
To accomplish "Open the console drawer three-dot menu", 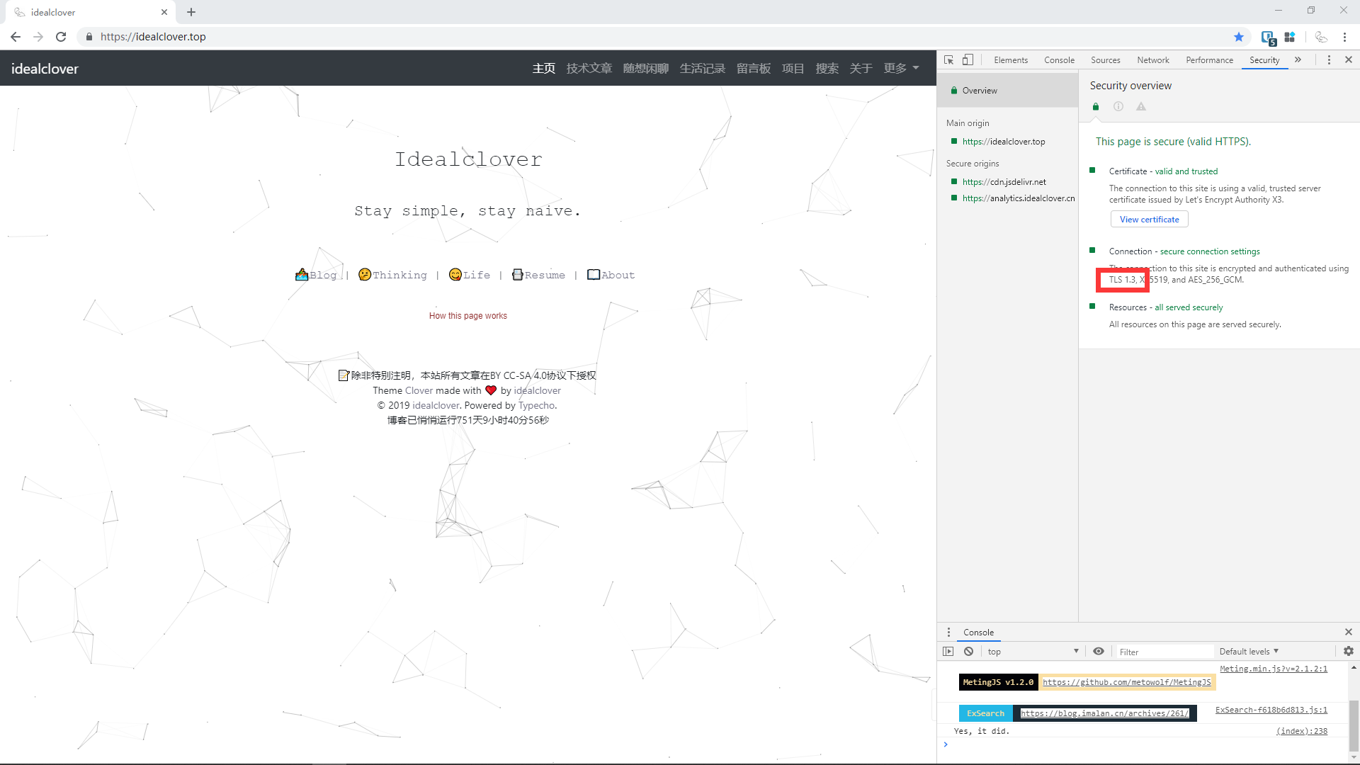I will point(948,633).
